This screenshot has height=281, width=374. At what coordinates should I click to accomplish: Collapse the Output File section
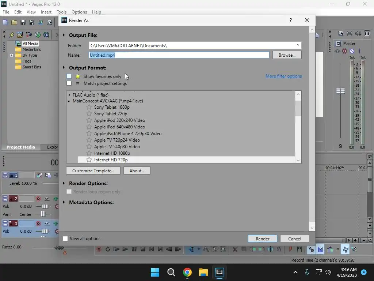coord(64,35)
